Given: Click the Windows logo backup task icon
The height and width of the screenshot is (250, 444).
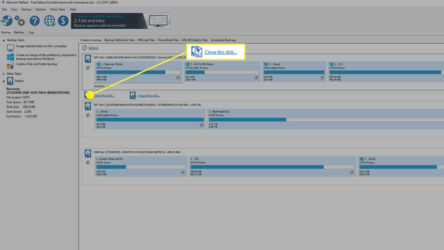Looking at the screenshot, I should click(x=10, y=57).
